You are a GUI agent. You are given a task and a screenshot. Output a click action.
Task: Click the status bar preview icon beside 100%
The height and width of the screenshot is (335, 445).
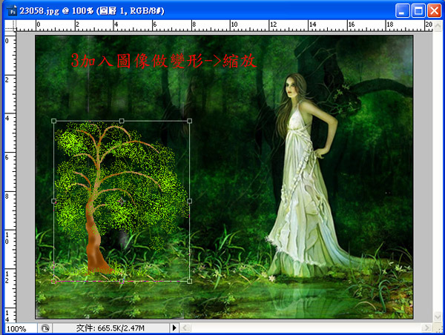[44, 328]
